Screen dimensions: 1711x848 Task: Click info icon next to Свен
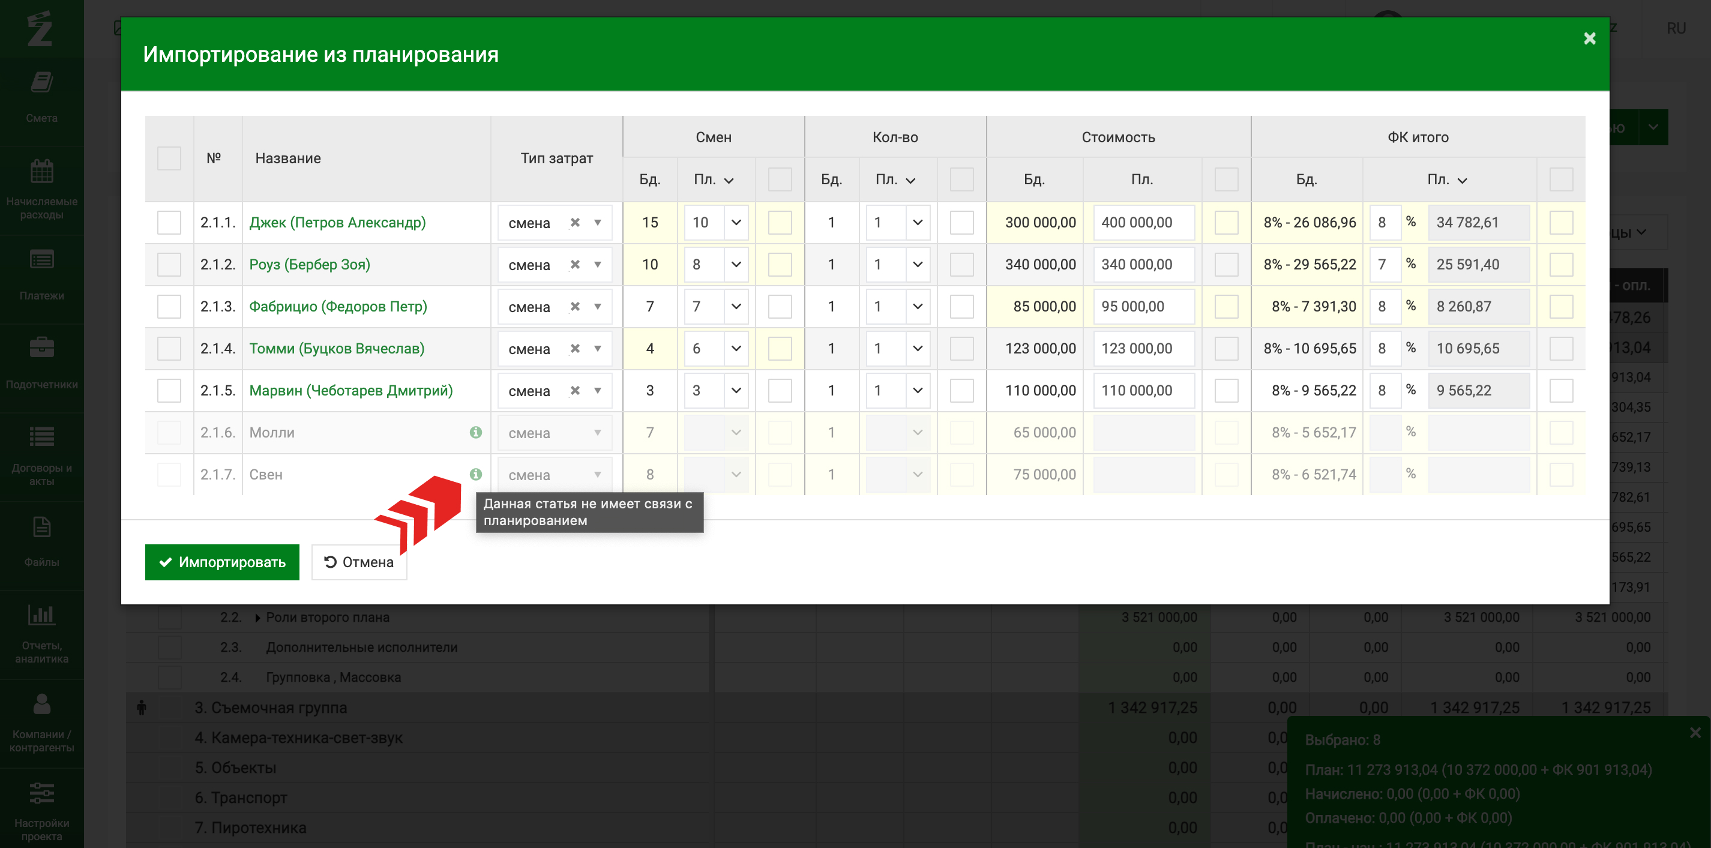point(475,474)
